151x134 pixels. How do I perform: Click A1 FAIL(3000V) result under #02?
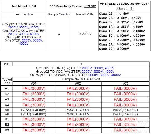(x=78, y=88)
